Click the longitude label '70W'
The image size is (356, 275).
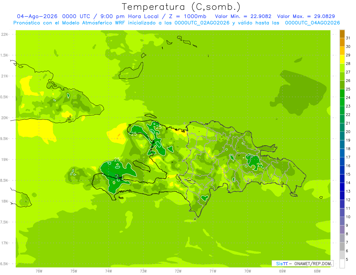(248, 271)
